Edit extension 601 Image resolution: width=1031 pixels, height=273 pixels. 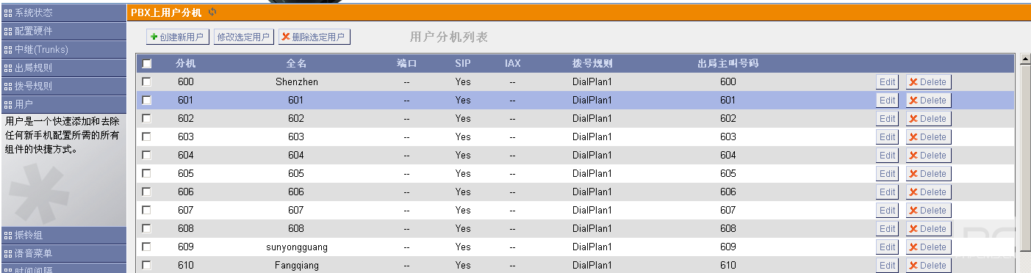pos(888,100)
